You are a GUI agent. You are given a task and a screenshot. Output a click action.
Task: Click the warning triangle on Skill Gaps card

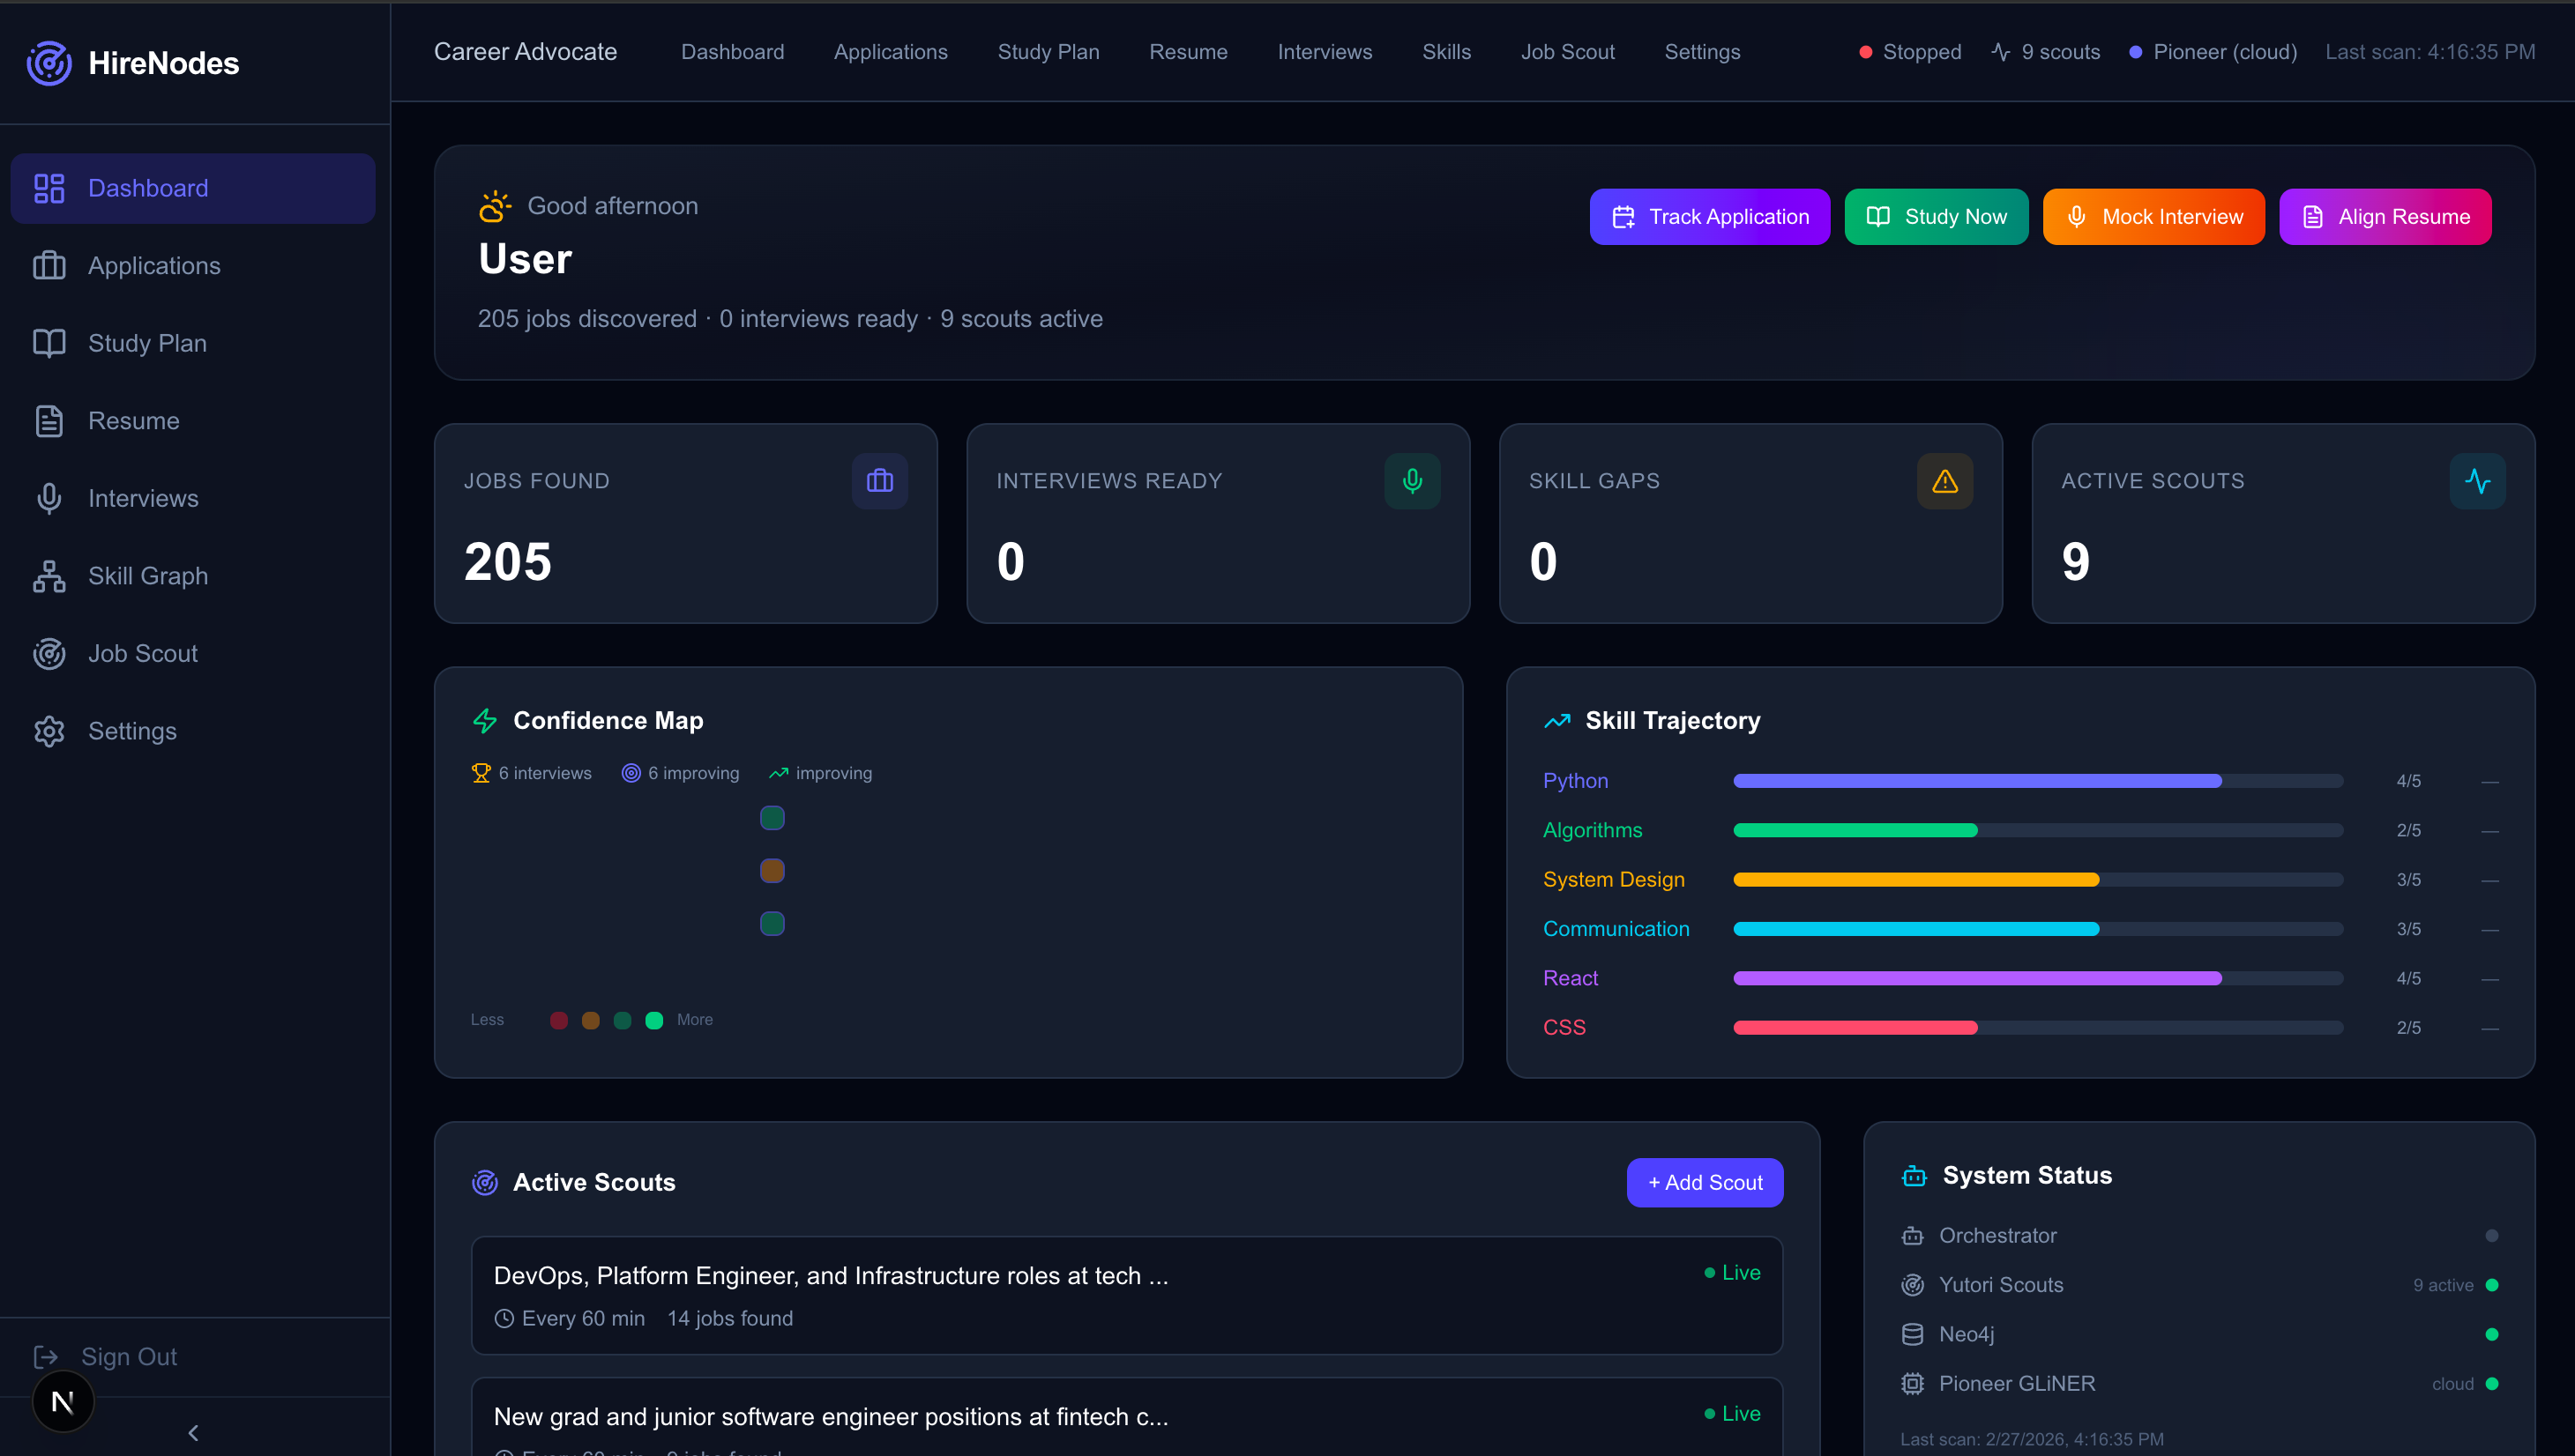(x=1944, y=481)
